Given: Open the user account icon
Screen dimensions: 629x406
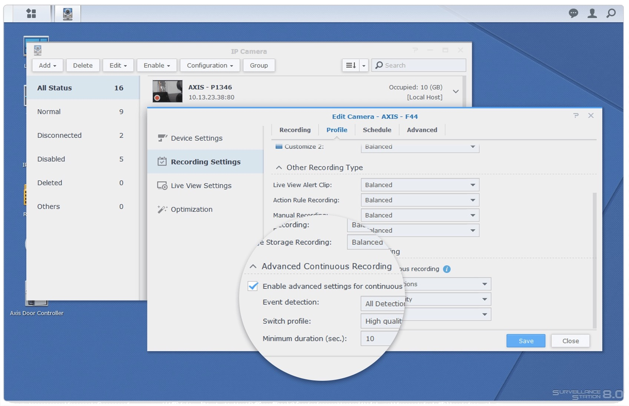Looking at the screenshot, I should tap(592, 14).
